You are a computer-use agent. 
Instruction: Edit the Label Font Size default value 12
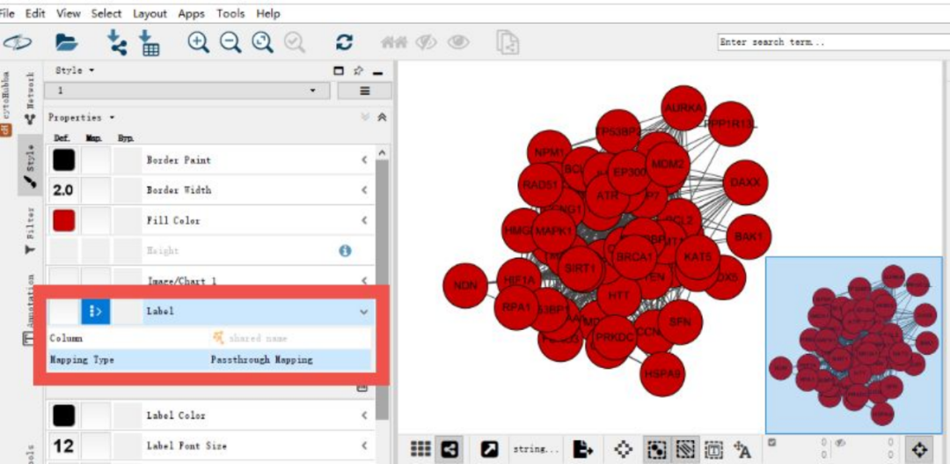coord(63,446)
